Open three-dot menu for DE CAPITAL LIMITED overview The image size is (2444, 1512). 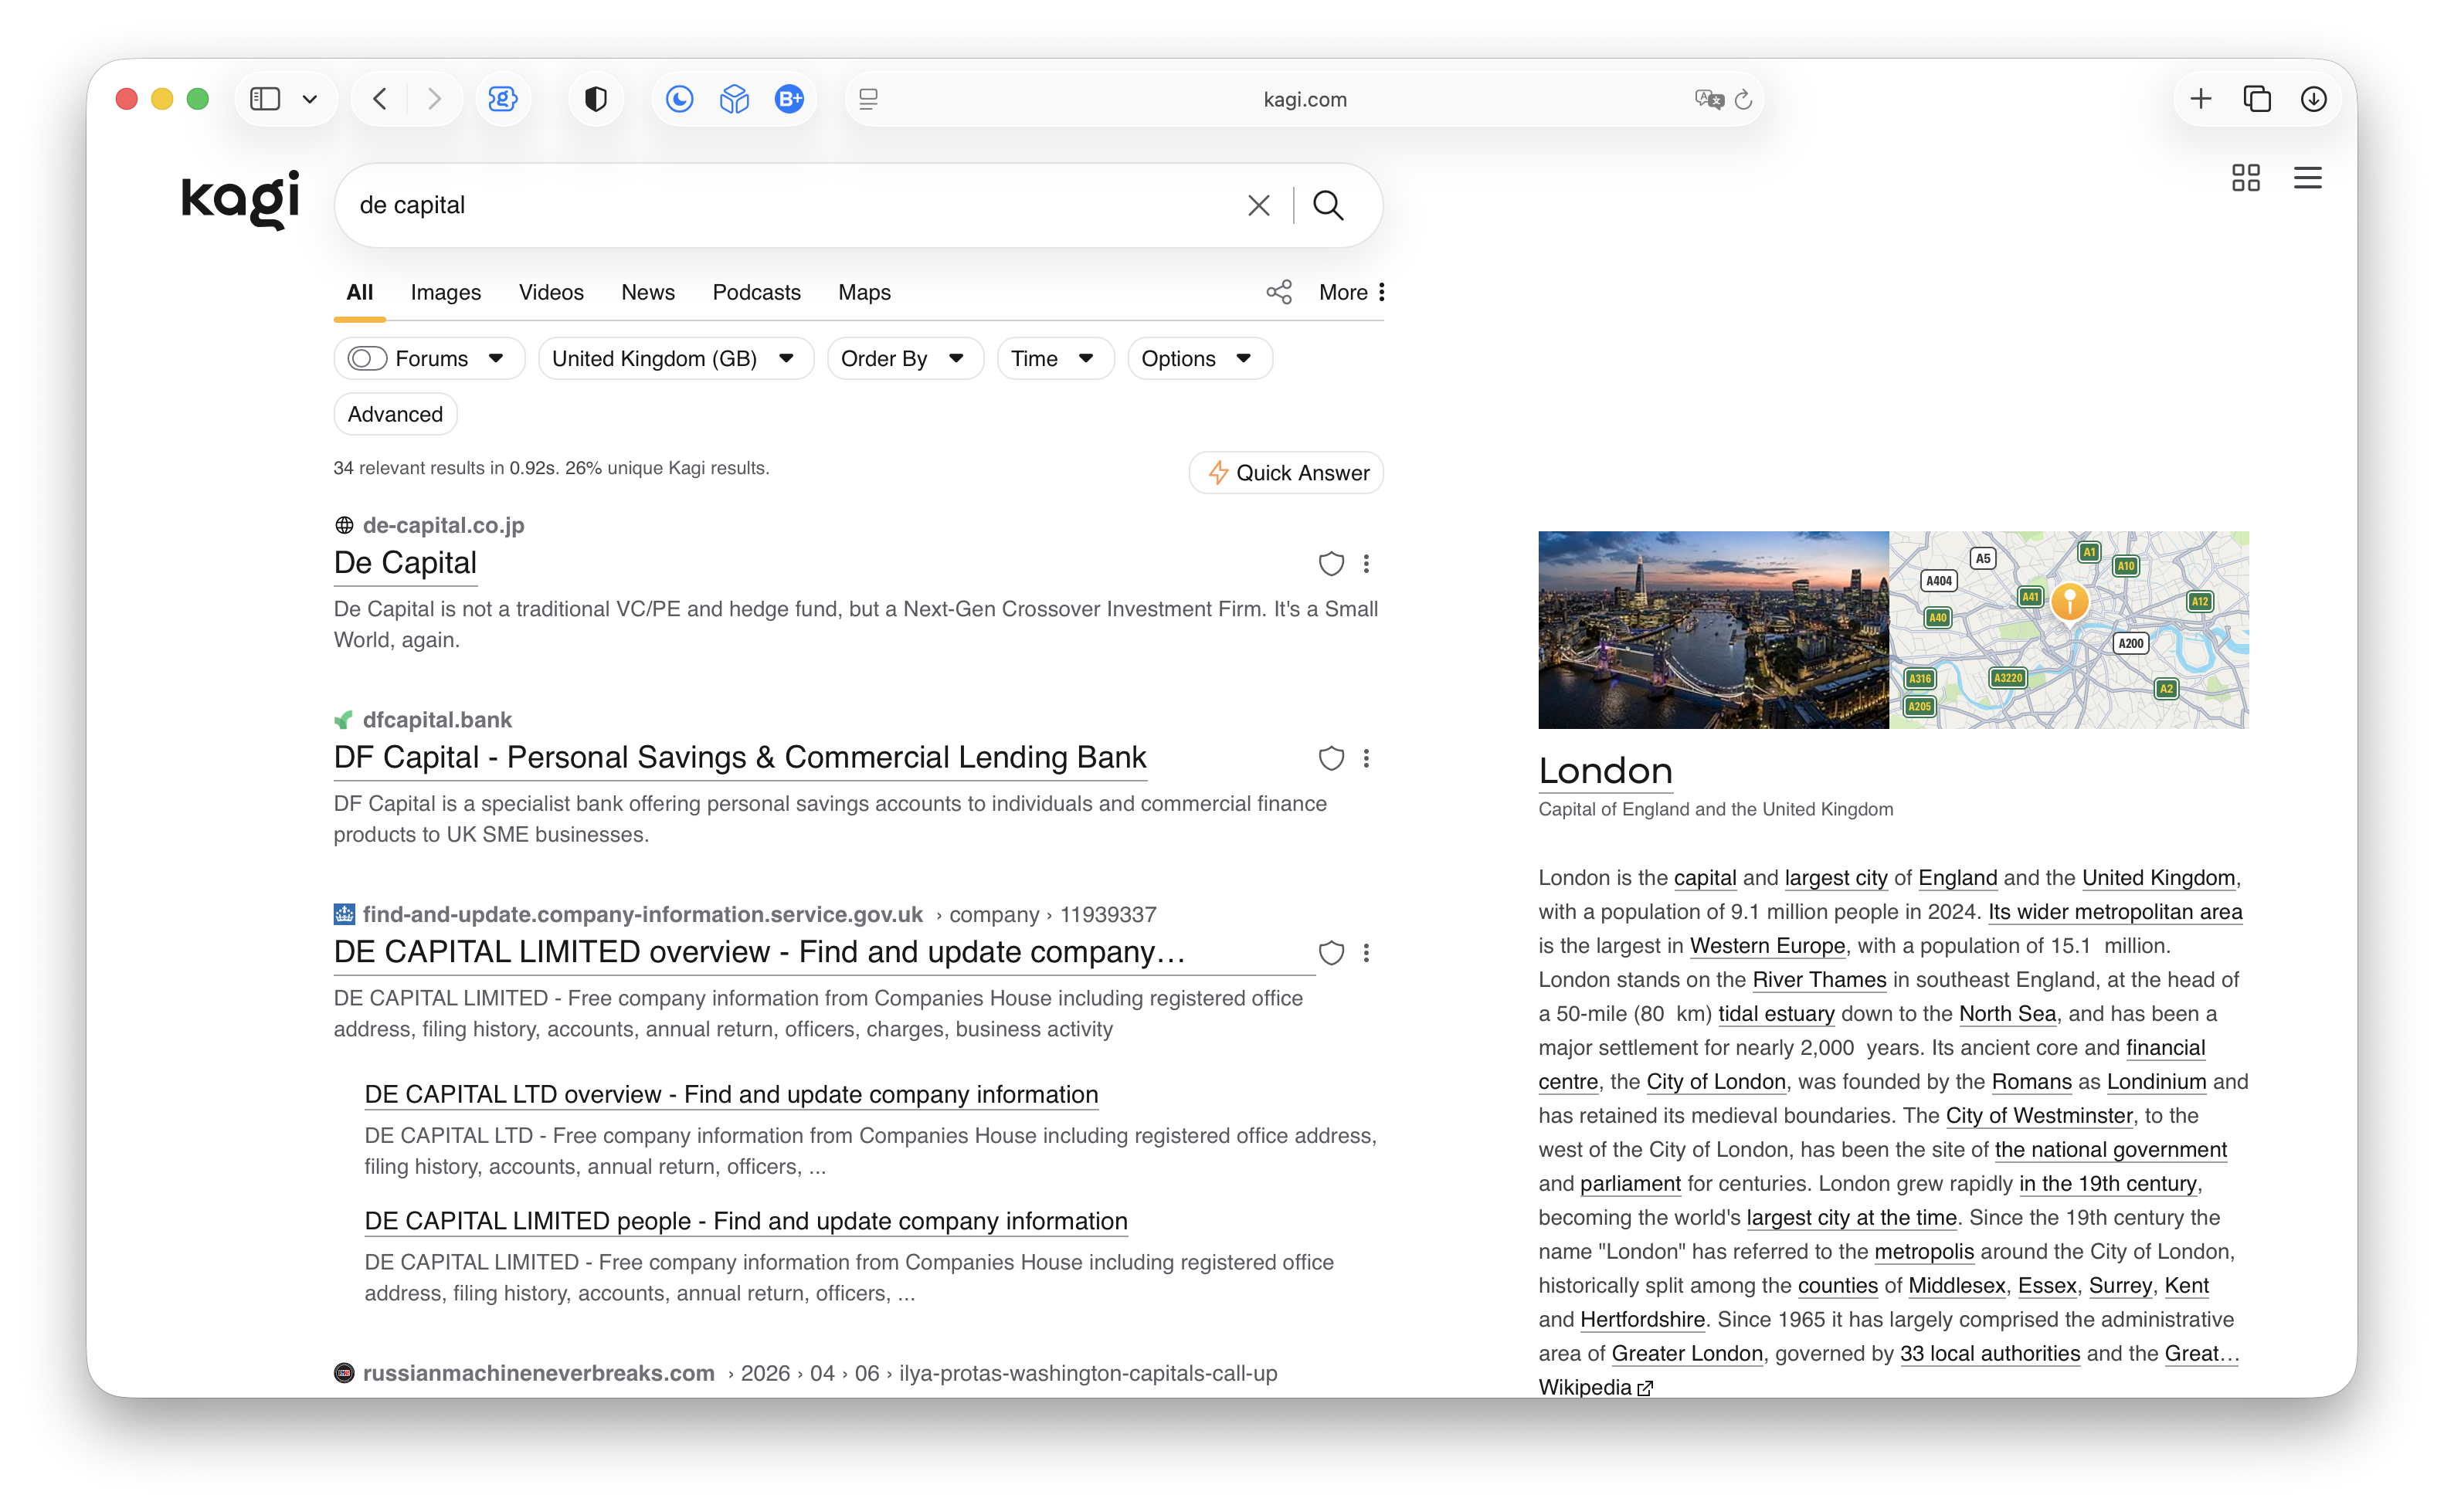(x=1366, y=953)
